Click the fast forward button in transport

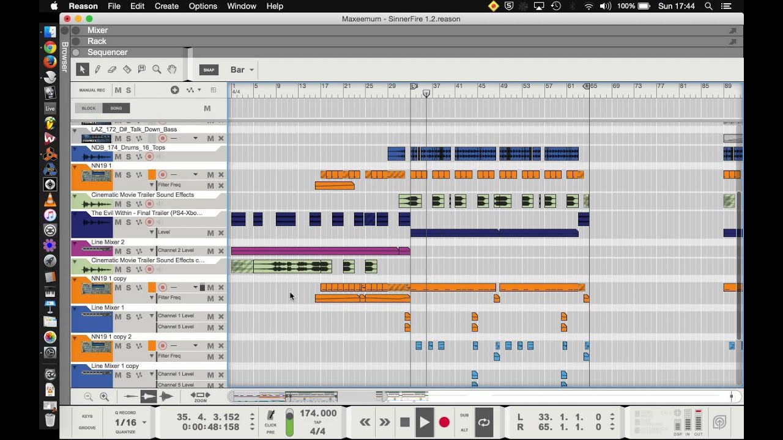385,422
